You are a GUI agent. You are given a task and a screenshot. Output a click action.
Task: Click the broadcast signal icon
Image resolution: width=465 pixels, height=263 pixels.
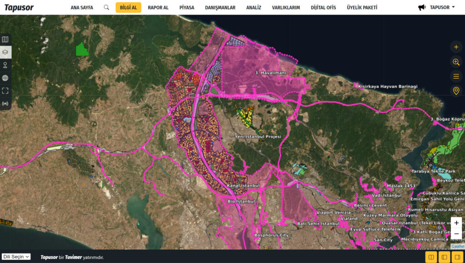tap(5, 104)
